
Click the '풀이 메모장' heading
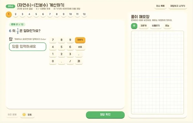tap(140, 17)
